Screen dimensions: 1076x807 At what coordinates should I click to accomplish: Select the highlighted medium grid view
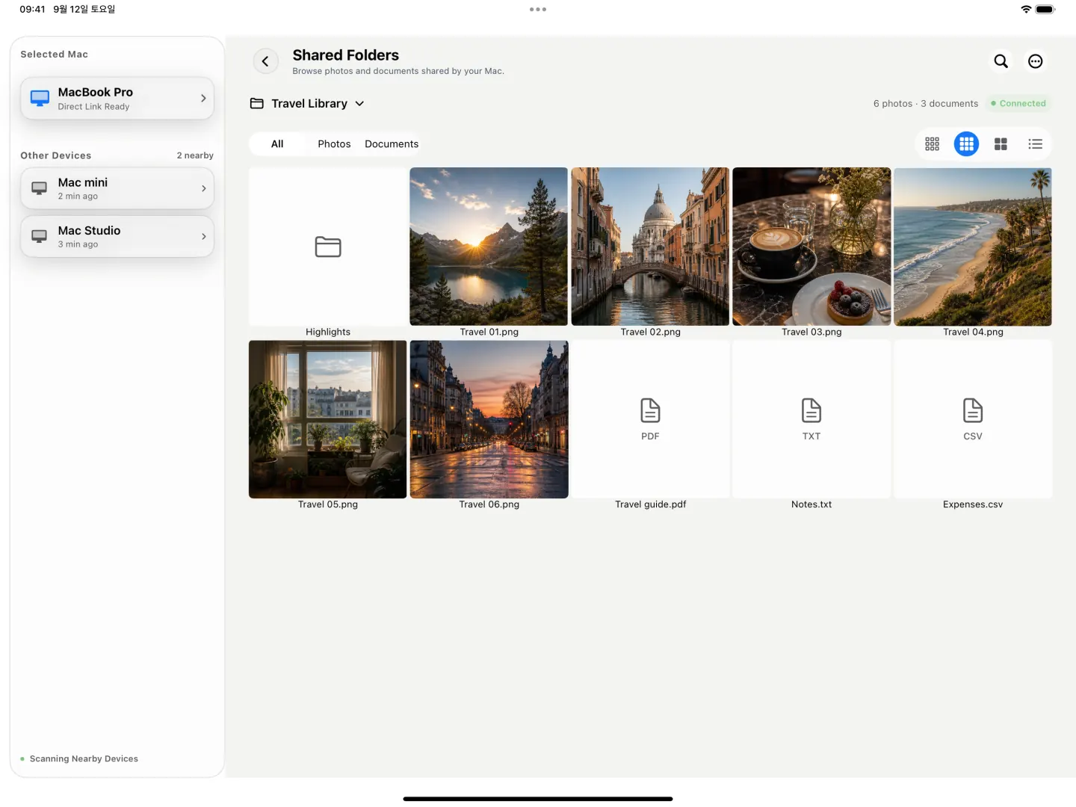[x=967, y=144]
